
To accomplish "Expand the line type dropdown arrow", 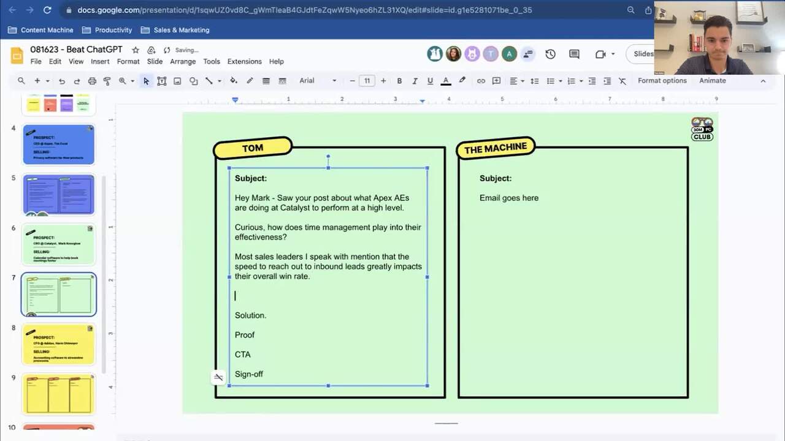I will (218, 81).
